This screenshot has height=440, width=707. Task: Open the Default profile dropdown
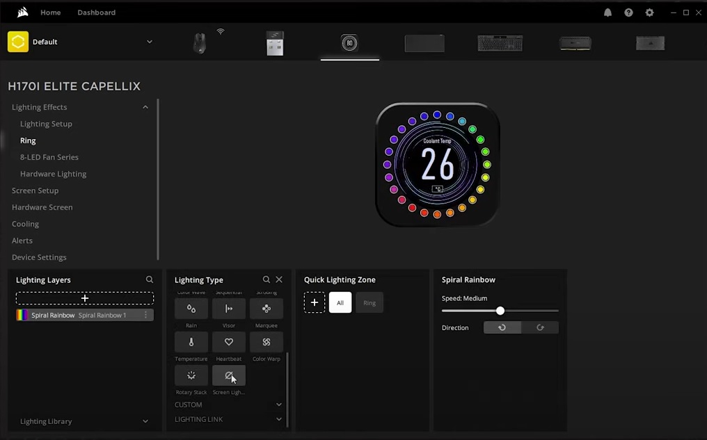coord(149,42)
